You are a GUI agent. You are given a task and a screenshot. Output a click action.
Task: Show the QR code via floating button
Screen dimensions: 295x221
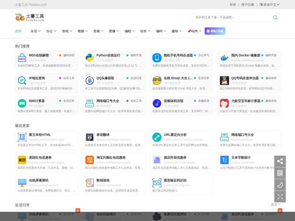[x=280, y=173]
